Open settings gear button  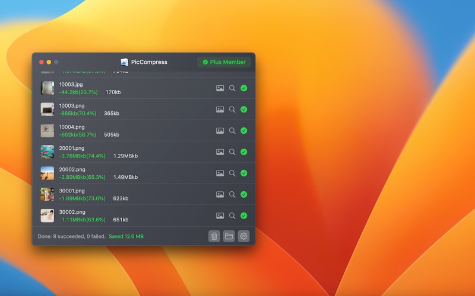[243, 236]
